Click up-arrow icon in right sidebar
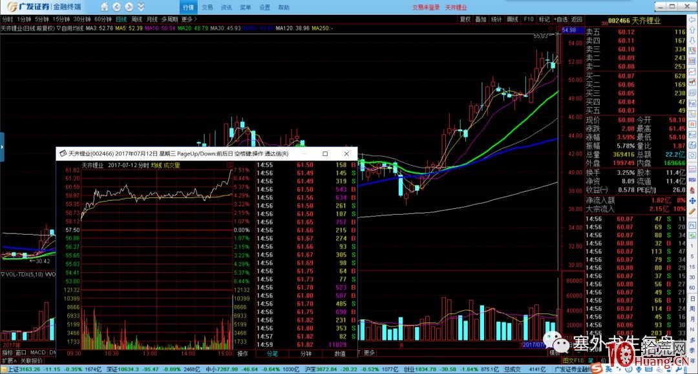 tap(693, 30)
